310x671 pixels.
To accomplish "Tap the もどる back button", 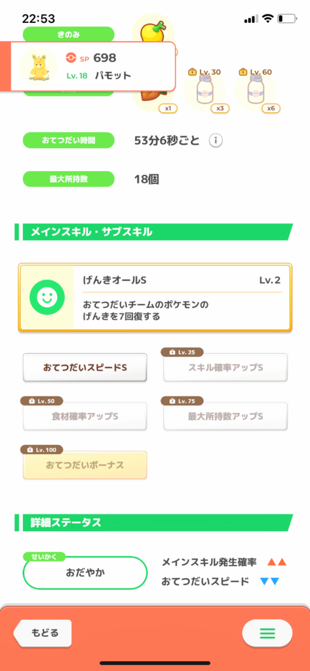I will (x=43, y=633).
